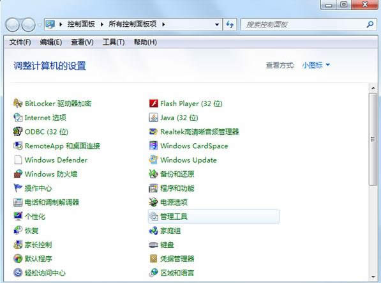This screenshot has width=381, height=283.
Task: Open 操作中心 flag icon
Action: tap(18, 188)
